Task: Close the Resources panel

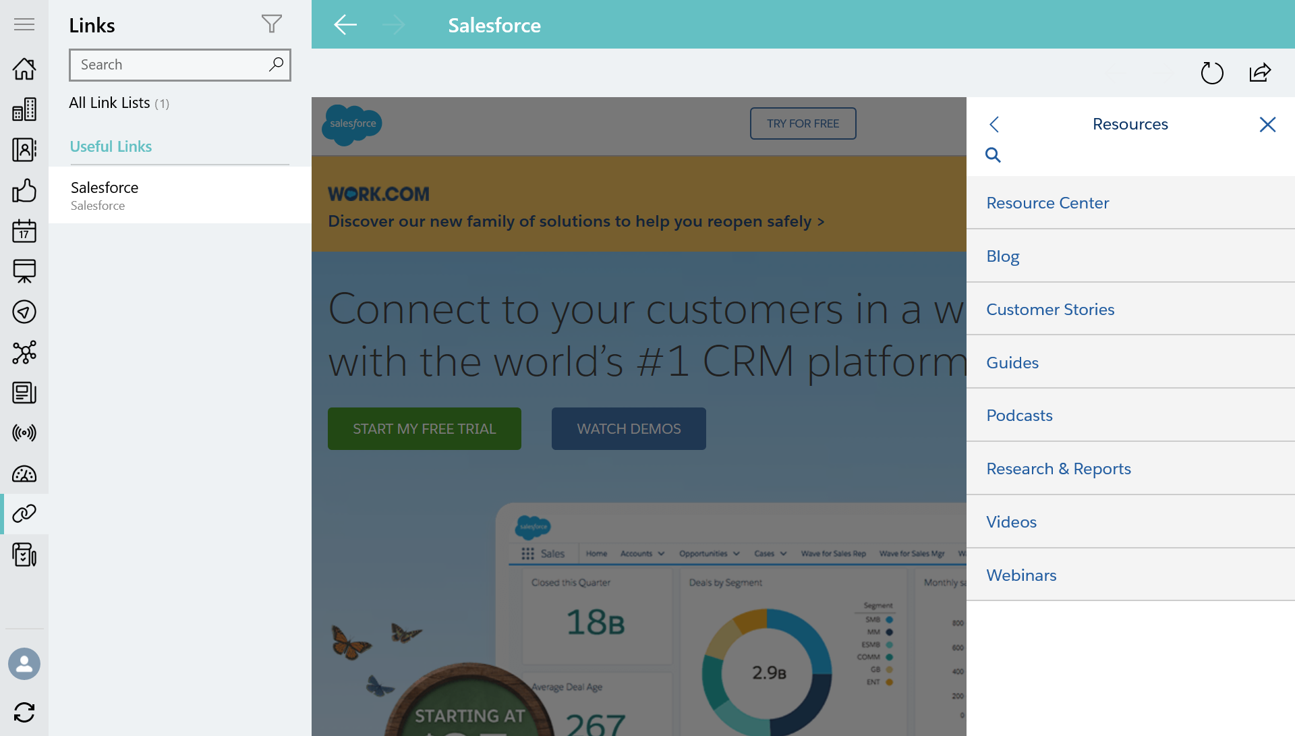Action: tap(1267, 124)
